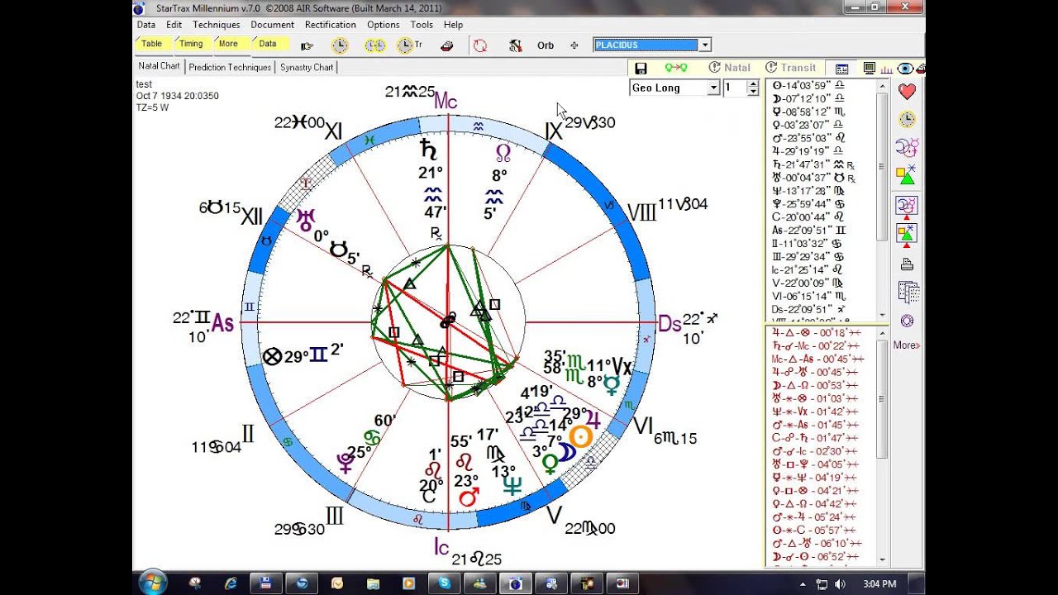1058x595 pixels.
Task: Click the yellow clock sidebar icon
Action: point(907,120)
